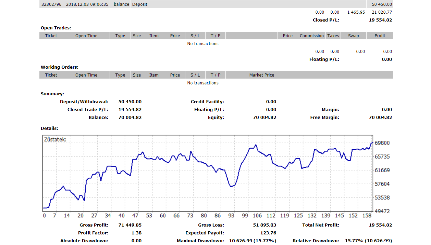
Task: Click the 'Gross Profit:' label
Action: 94,225
